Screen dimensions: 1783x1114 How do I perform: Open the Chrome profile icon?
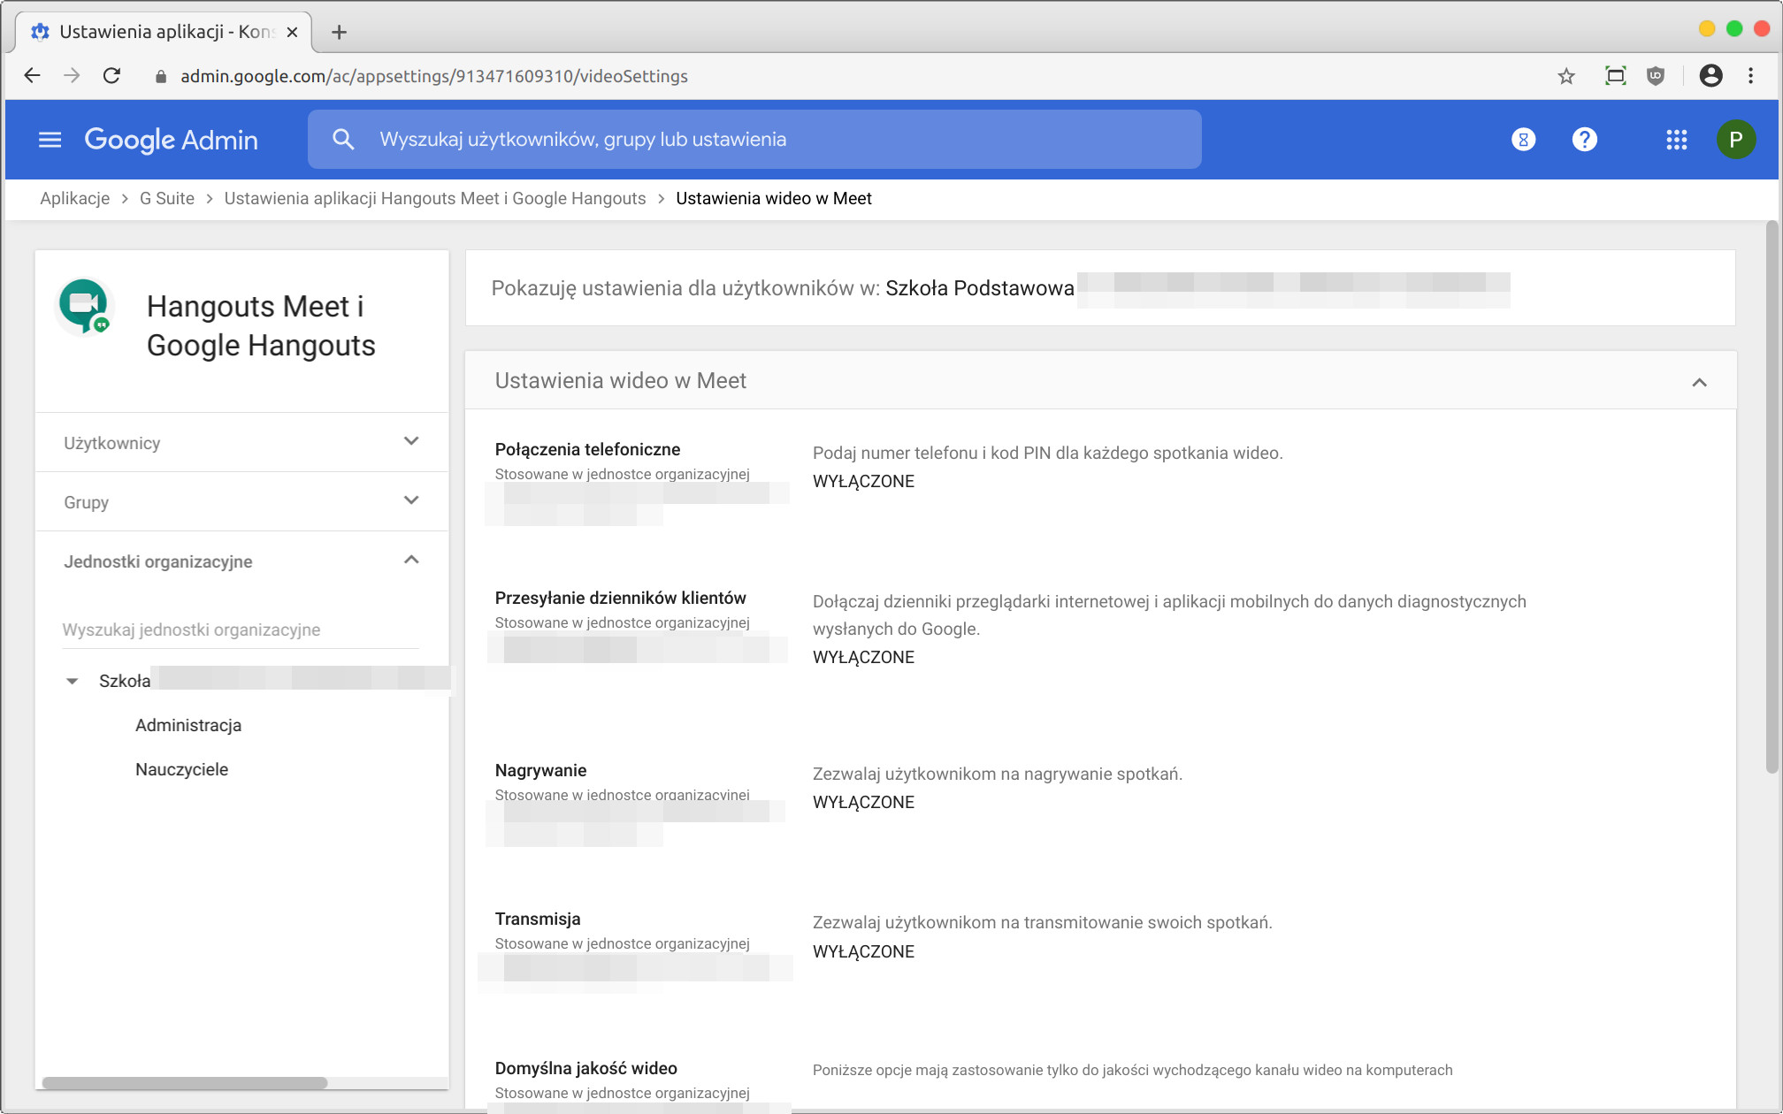[1711, 76]
